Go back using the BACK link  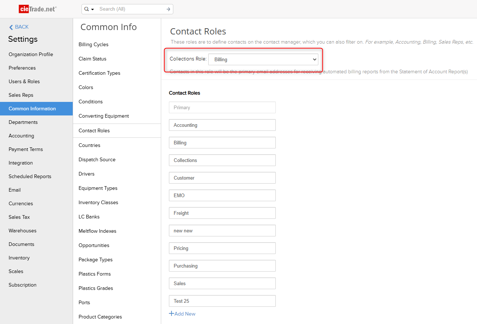click(x=19, y=27)
